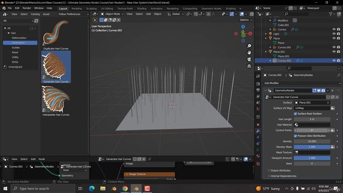
Task: Open the Surface UV Map UVMap field
Action: click(x=312, y=108)
